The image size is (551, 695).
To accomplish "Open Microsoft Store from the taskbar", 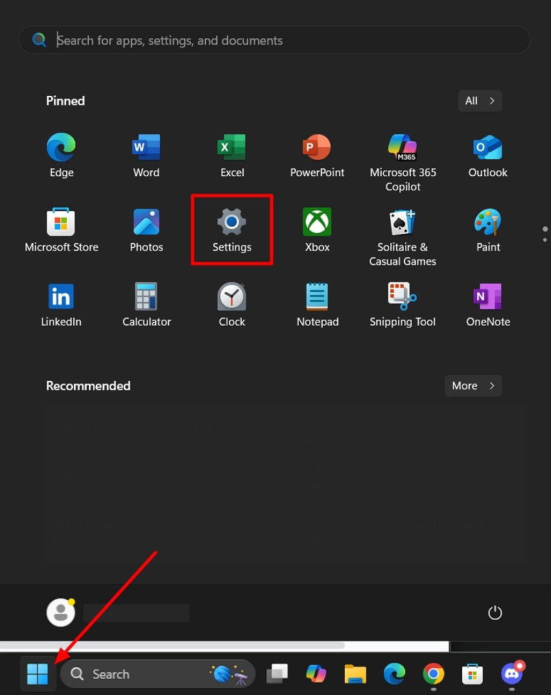I will pyautogui.click(x=472, y=674).
